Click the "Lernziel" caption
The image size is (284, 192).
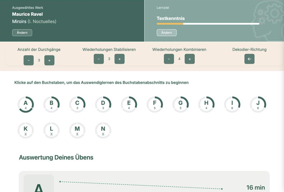(163, 8)
